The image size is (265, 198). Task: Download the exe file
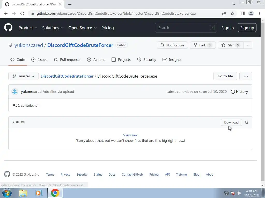click(x=231, y=122)
